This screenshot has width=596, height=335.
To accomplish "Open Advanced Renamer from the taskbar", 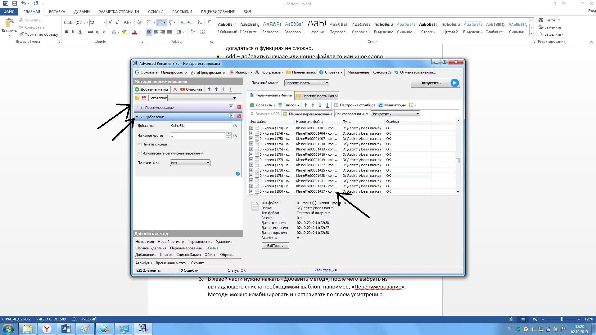I will coord(143,329).
